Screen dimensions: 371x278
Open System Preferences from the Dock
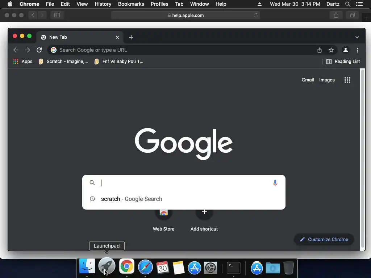point(210,268)
